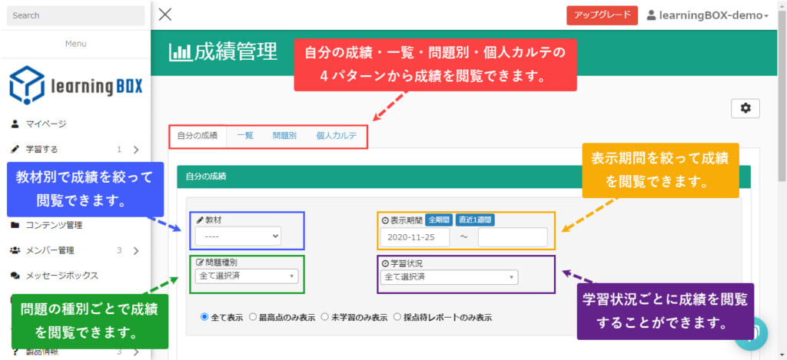
Task: Click the gear settings icon button
Action: pyautogui.click(x=745, y=108)
